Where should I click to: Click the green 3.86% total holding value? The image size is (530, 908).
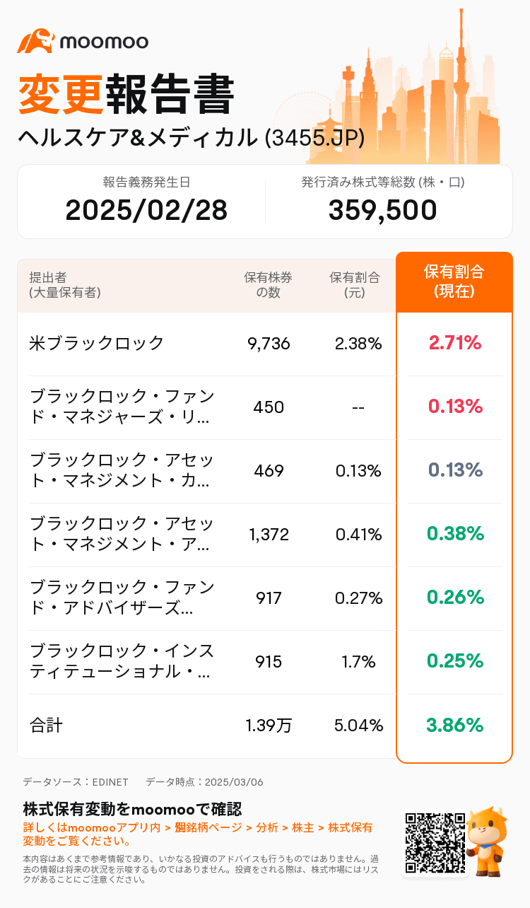(454, 725)
